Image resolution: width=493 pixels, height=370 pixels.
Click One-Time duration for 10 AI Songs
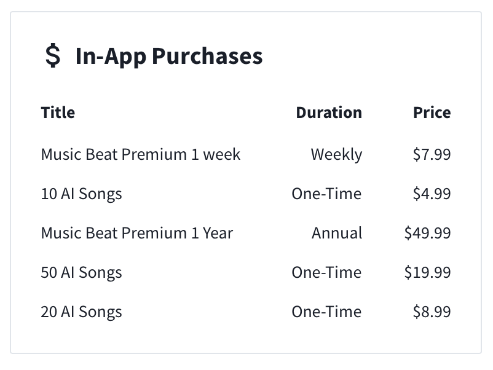326,194
